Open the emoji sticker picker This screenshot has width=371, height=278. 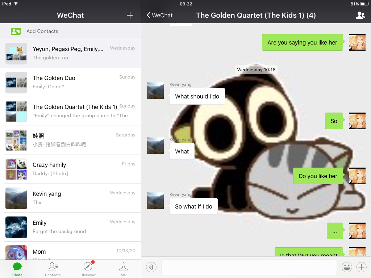tap(347, 268)
